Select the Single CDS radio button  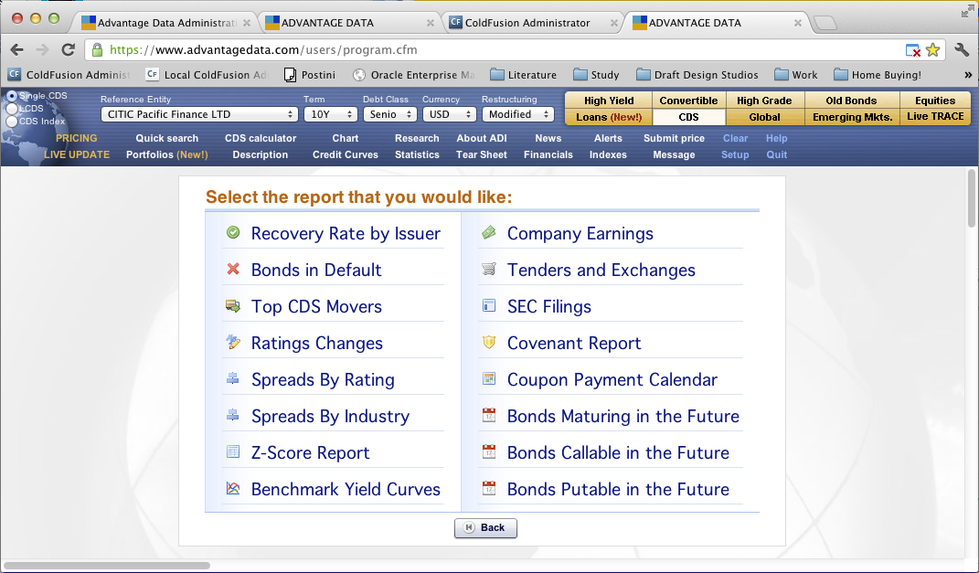pos(12,96)
